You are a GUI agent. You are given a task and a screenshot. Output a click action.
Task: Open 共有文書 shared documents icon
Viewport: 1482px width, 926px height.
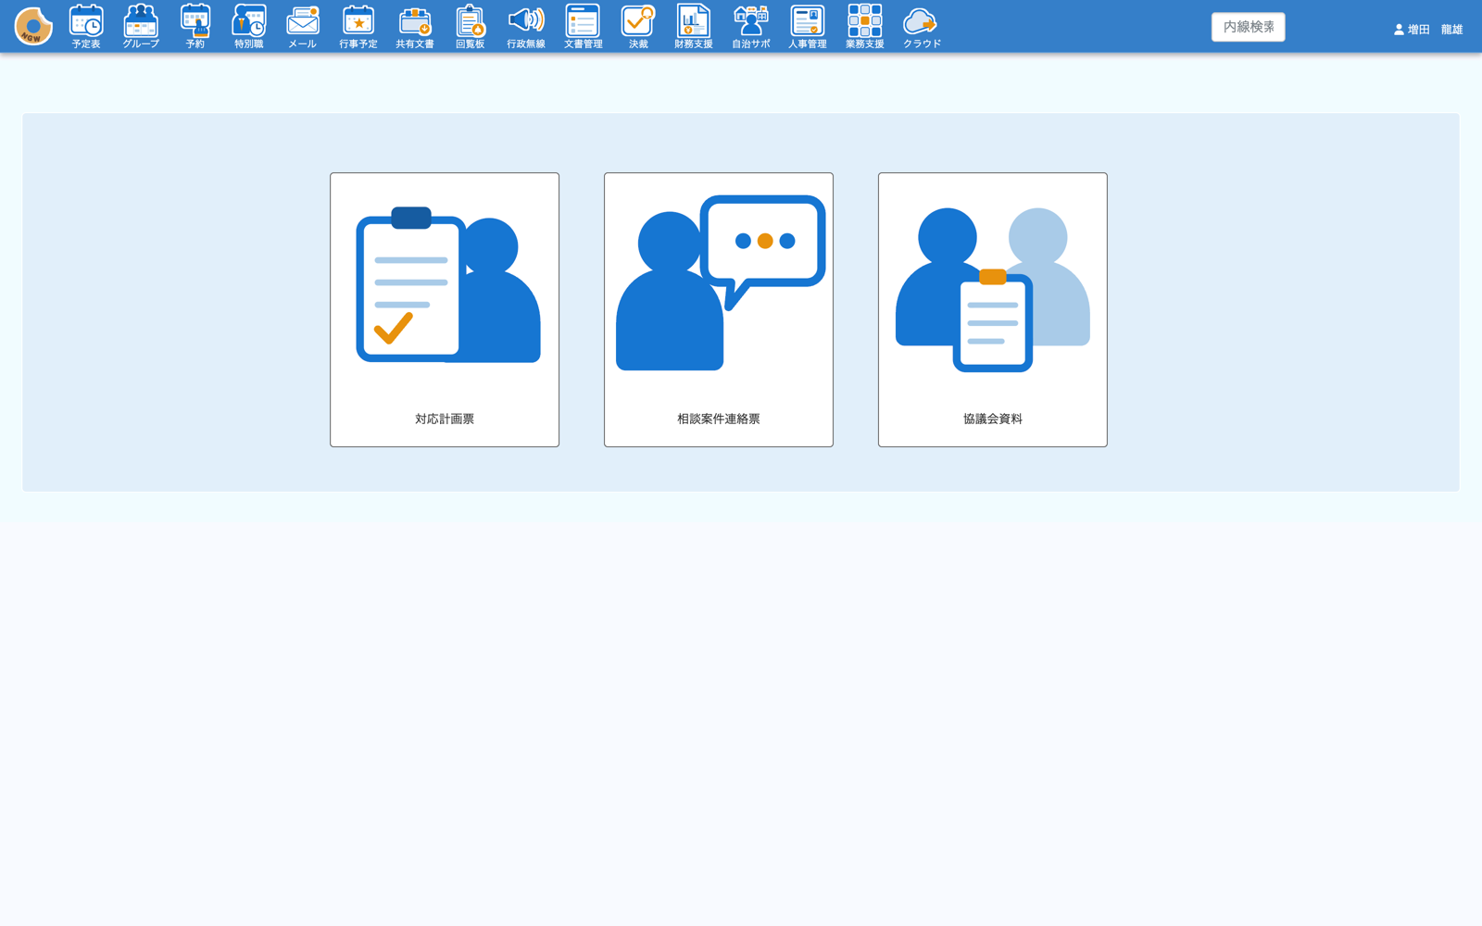point(415,27)
